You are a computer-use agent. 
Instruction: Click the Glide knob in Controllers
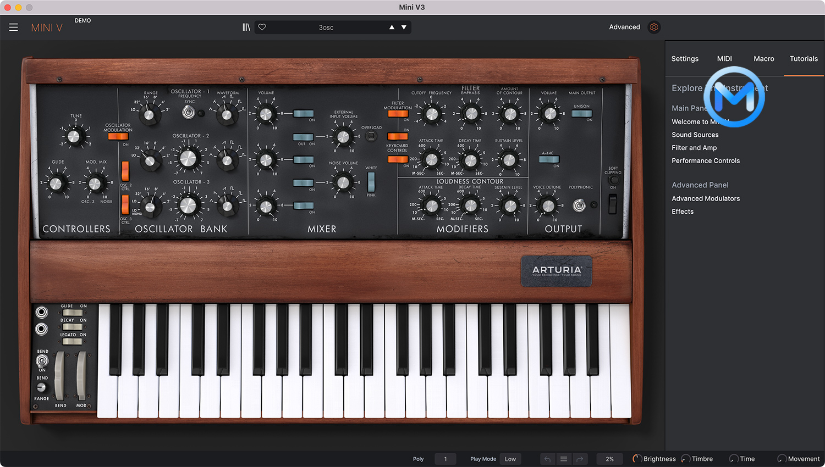(56, 184)
